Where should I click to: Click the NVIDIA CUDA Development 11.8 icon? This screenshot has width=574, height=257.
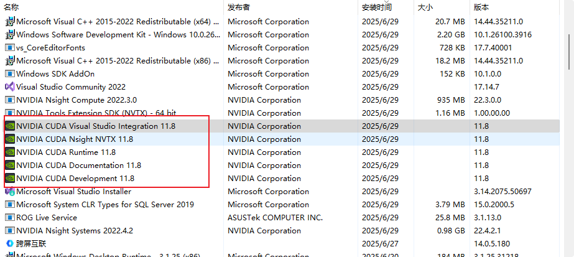[x=9, y=178]
